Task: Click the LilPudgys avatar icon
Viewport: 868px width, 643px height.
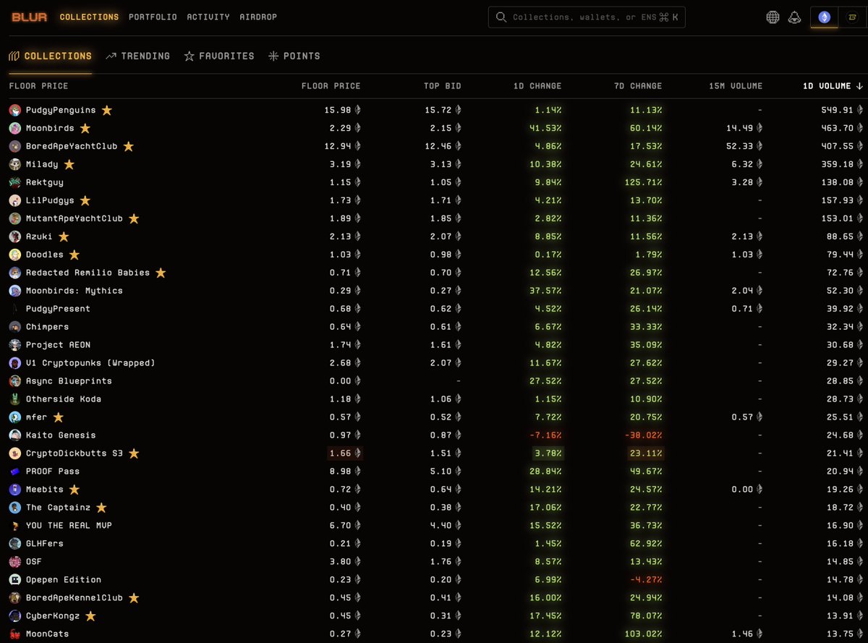Action: [x=15, y=200]
